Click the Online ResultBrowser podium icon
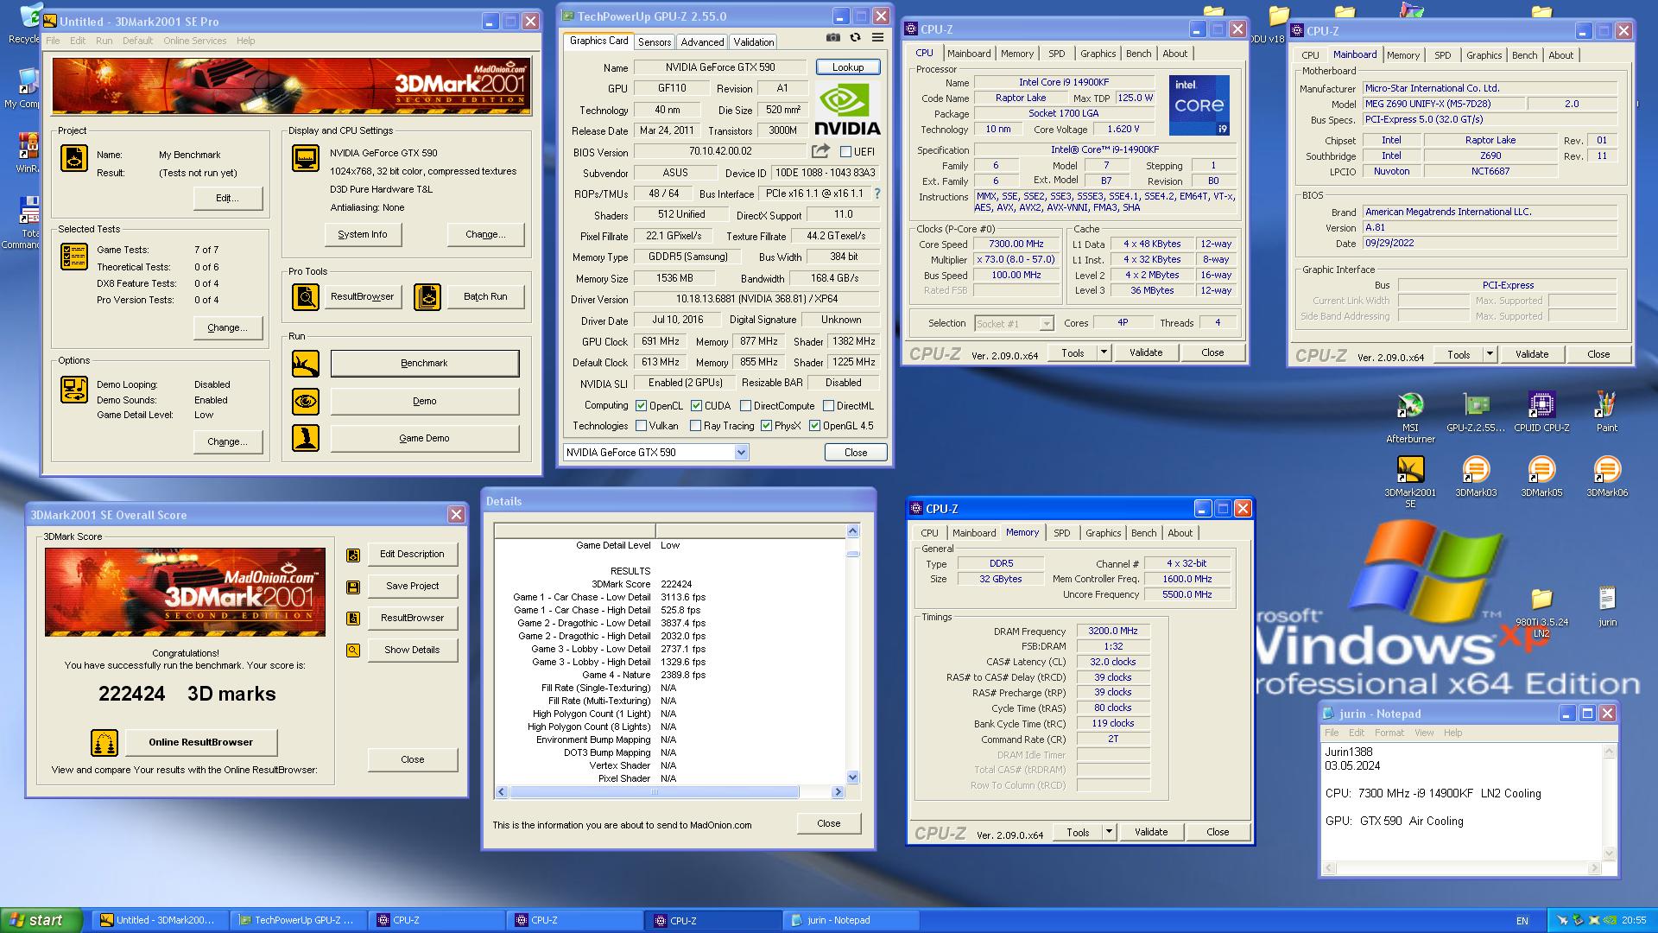The height and width of the screenshot is (933, 1658). click(104, 742)
